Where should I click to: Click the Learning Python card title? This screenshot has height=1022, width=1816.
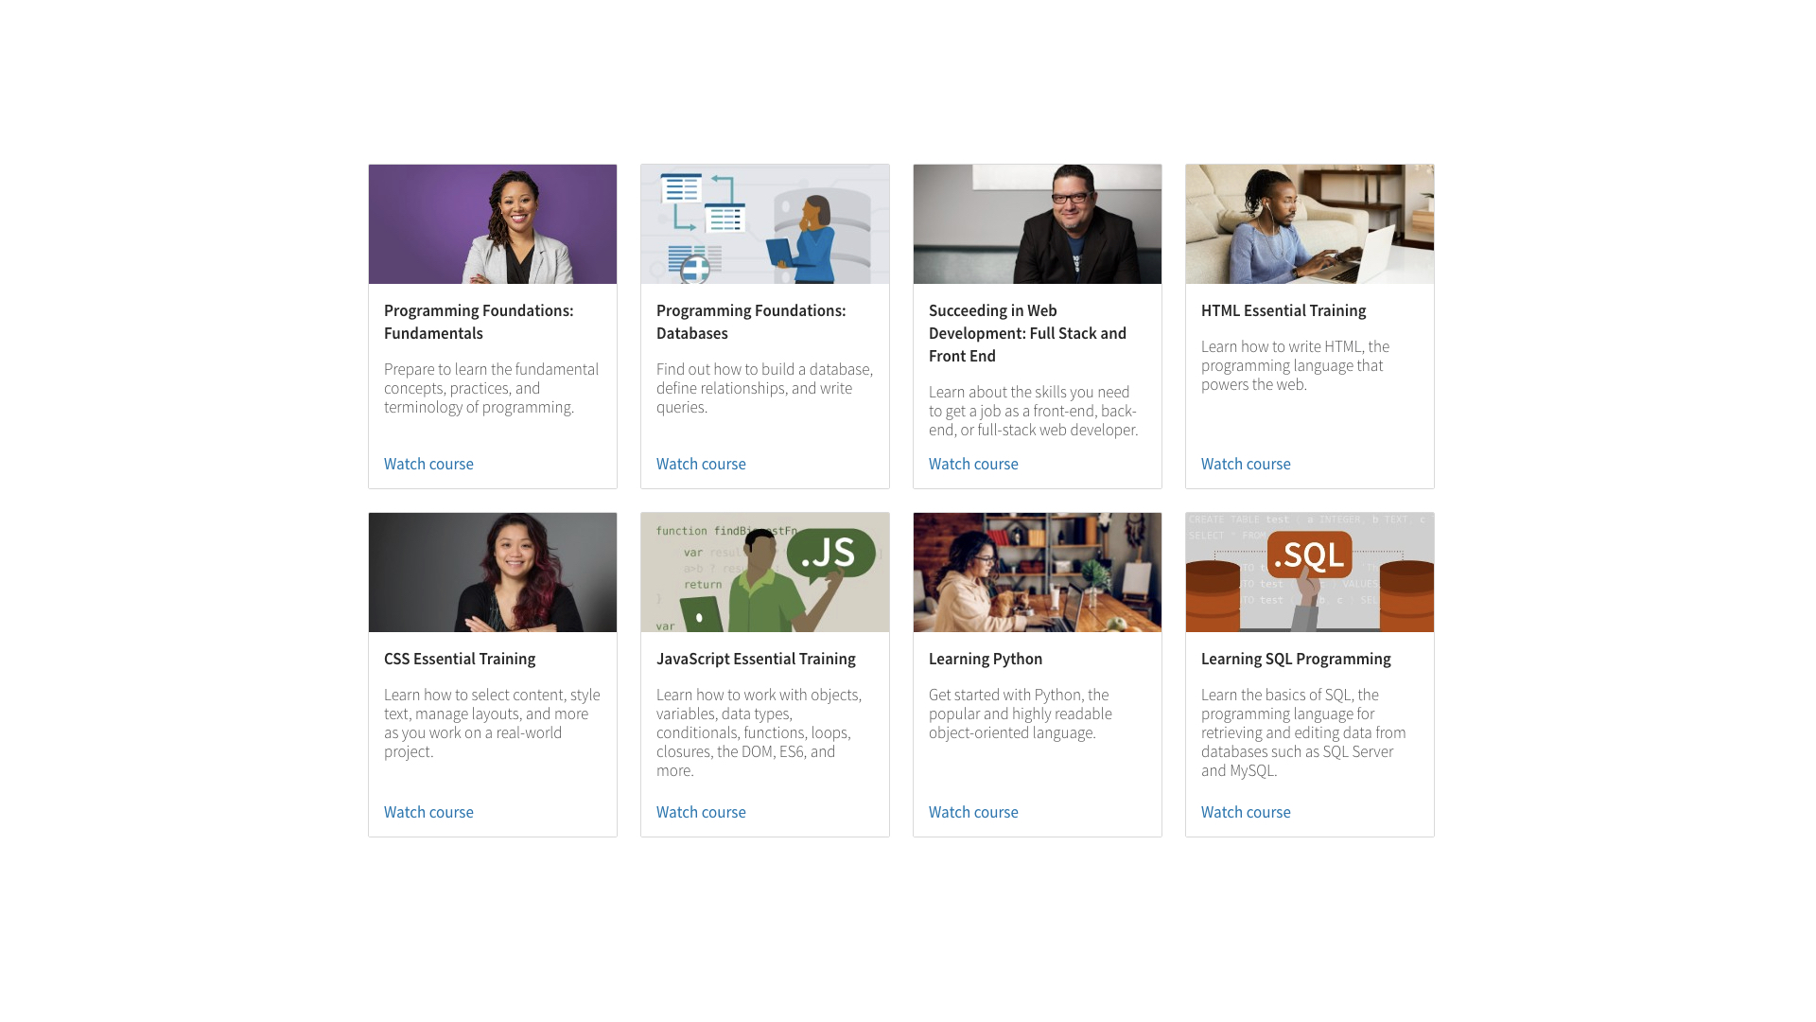pyautogui.click(x=985, y=659)
